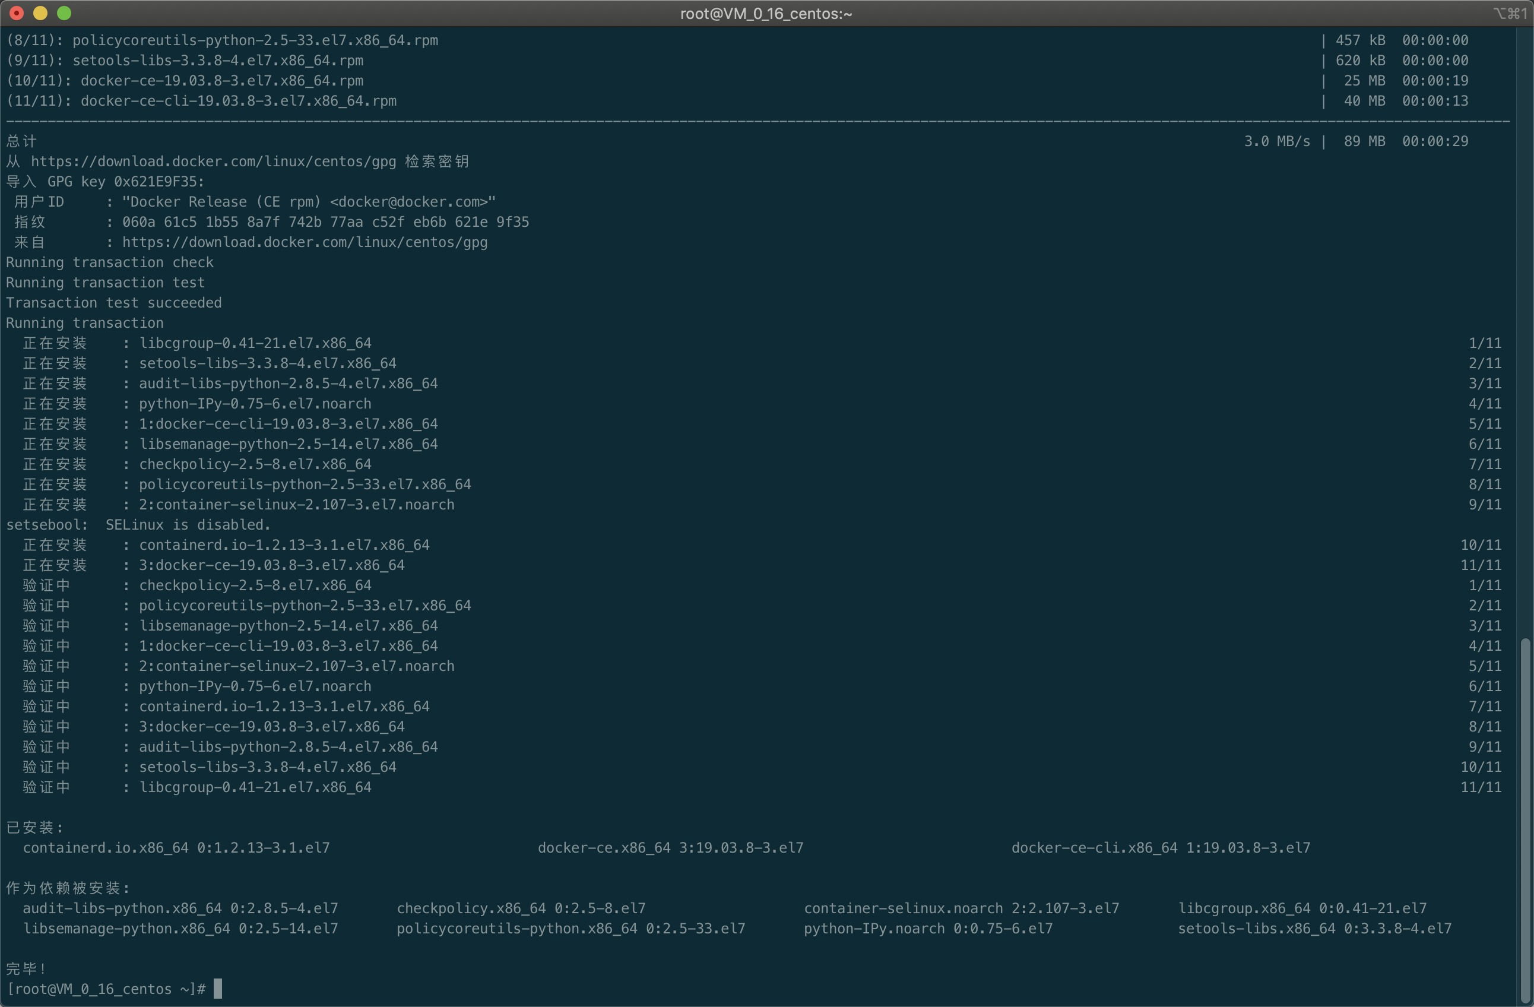Click the title root@VM_0_16_centos:~

[766, 14]
